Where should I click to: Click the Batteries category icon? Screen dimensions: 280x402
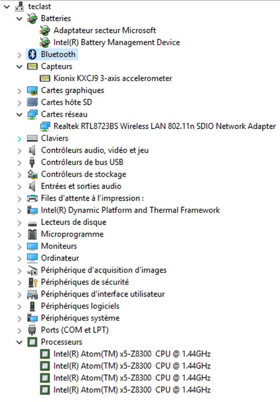[32, 19]
